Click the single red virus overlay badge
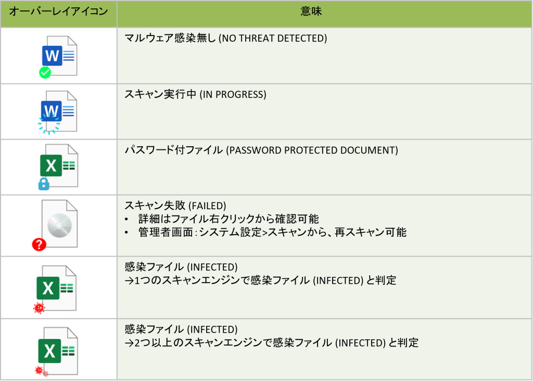The image size is (533, 381). tap(39, 308)
